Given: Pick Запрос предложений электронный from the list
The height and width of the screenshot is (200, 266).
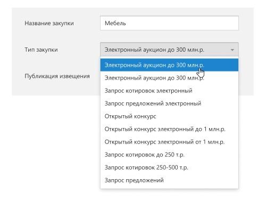Looking at the screenshot, I should tap(169, 103).
